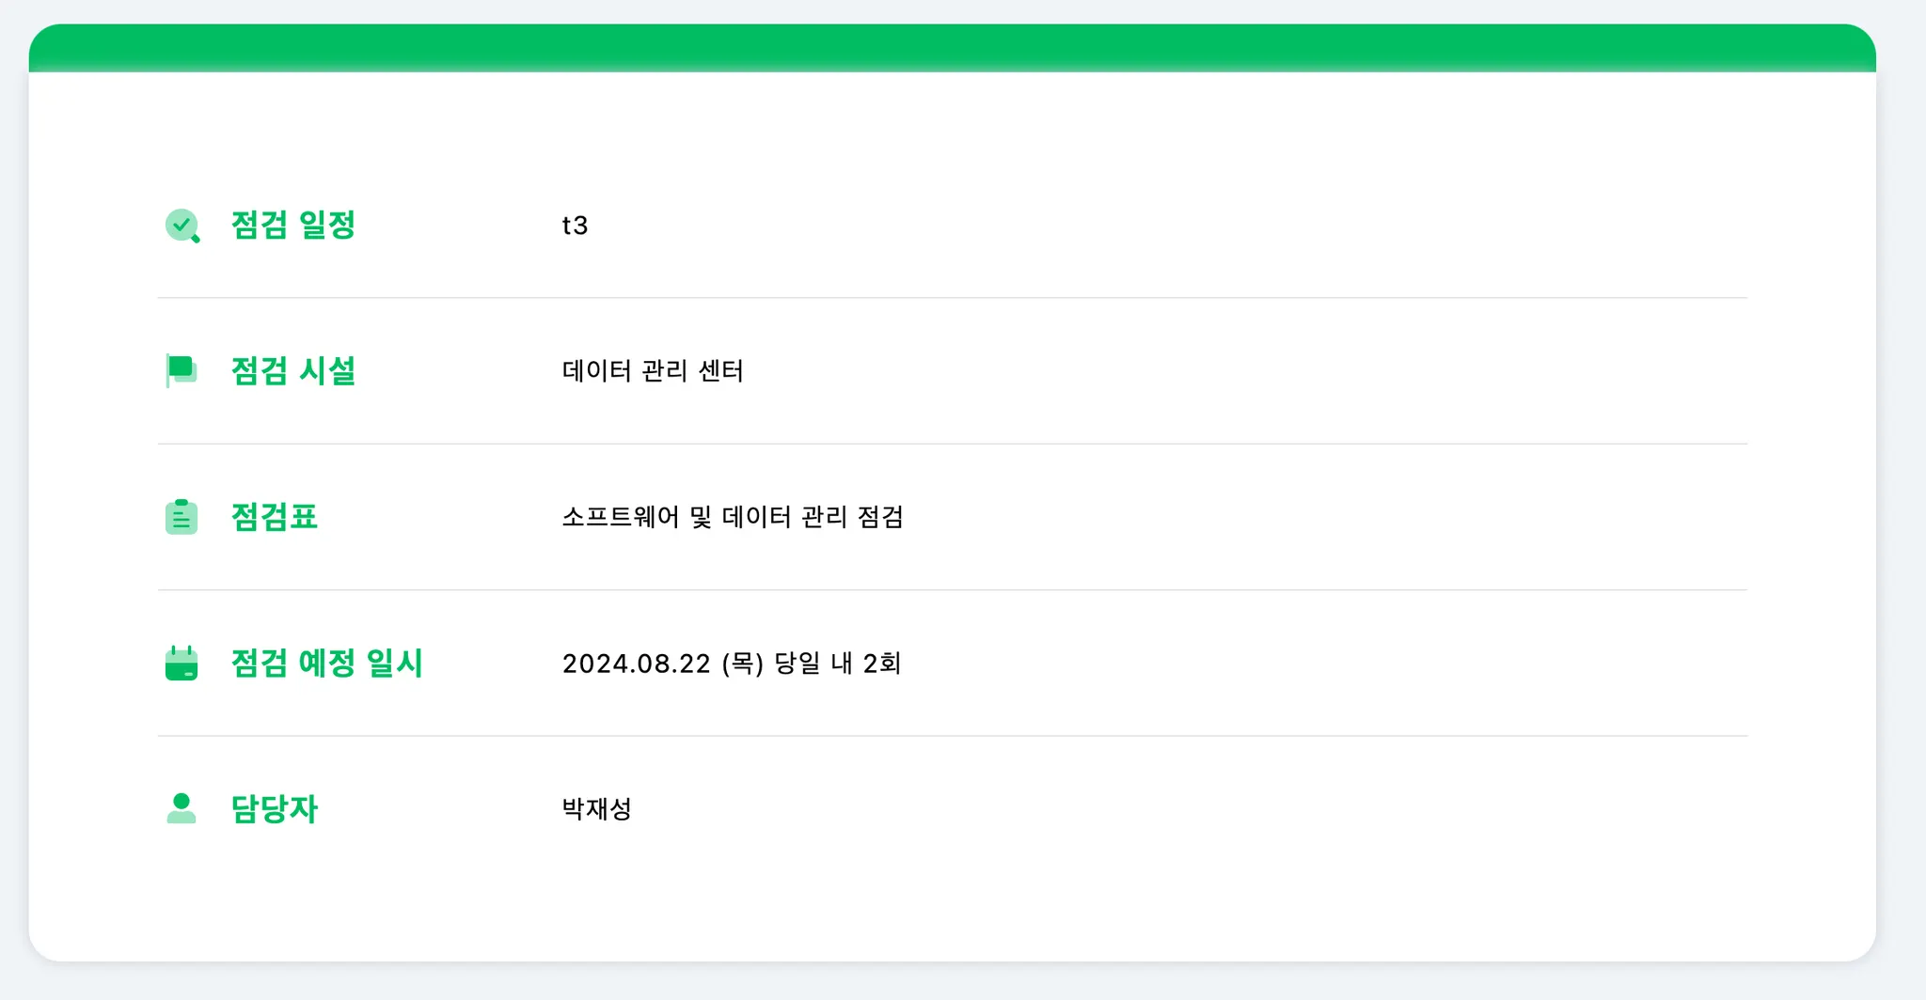Click the person icon beside 담당자

pos(182,808)
